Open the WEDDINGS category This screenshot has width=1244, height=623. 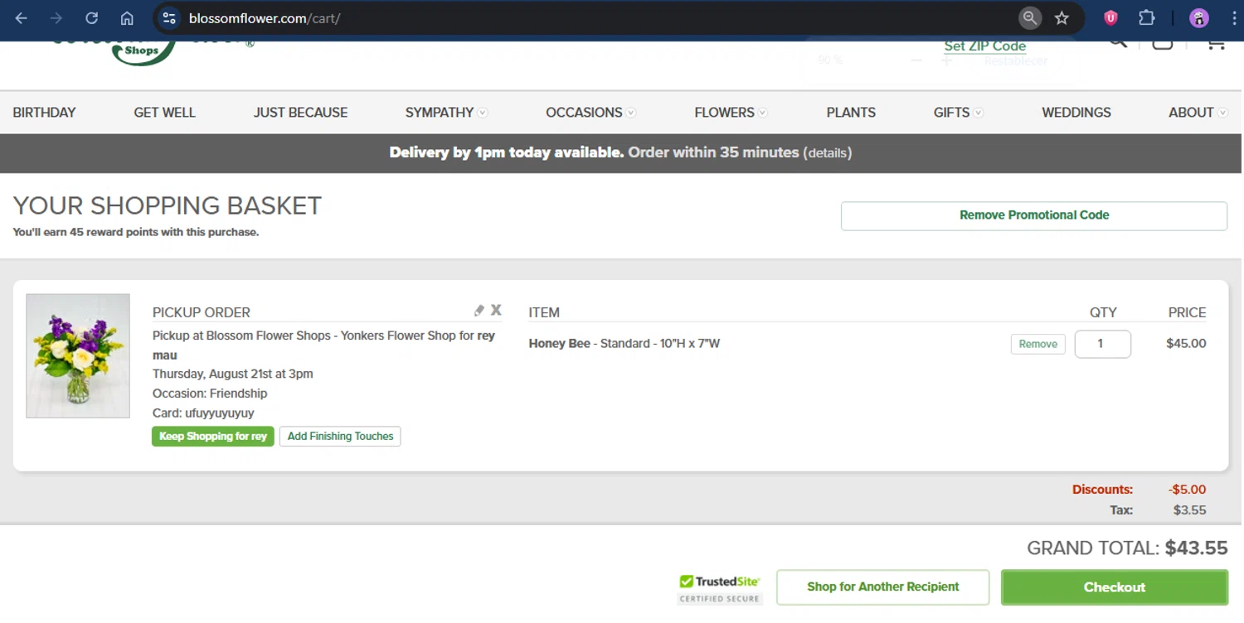(1076, 112)
